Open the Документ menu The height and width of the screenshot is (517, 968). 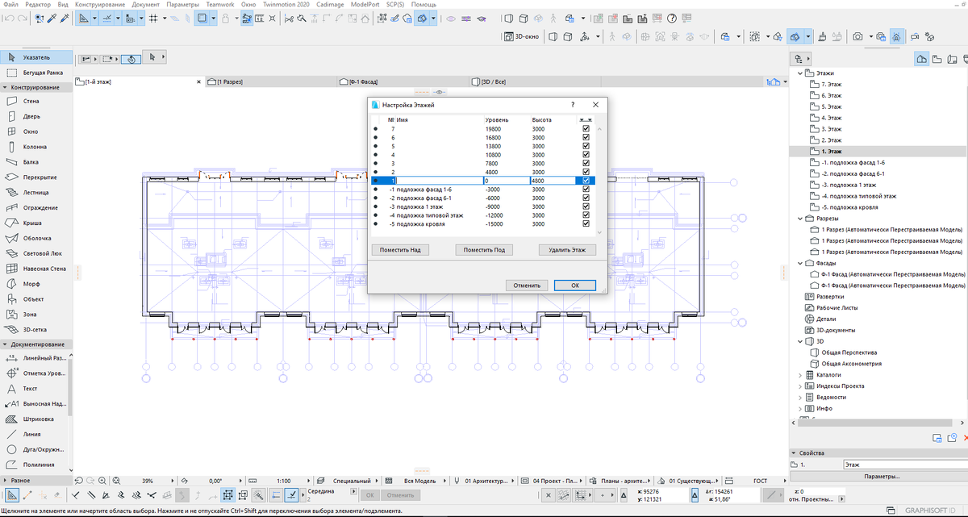point(146,5)
